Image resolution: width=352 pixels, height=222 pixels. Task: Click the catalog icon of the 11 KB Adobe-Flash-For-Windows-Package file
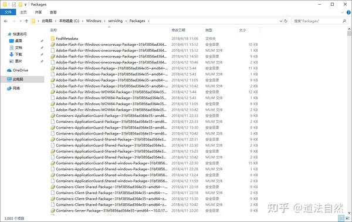click(x=53, y=68)
